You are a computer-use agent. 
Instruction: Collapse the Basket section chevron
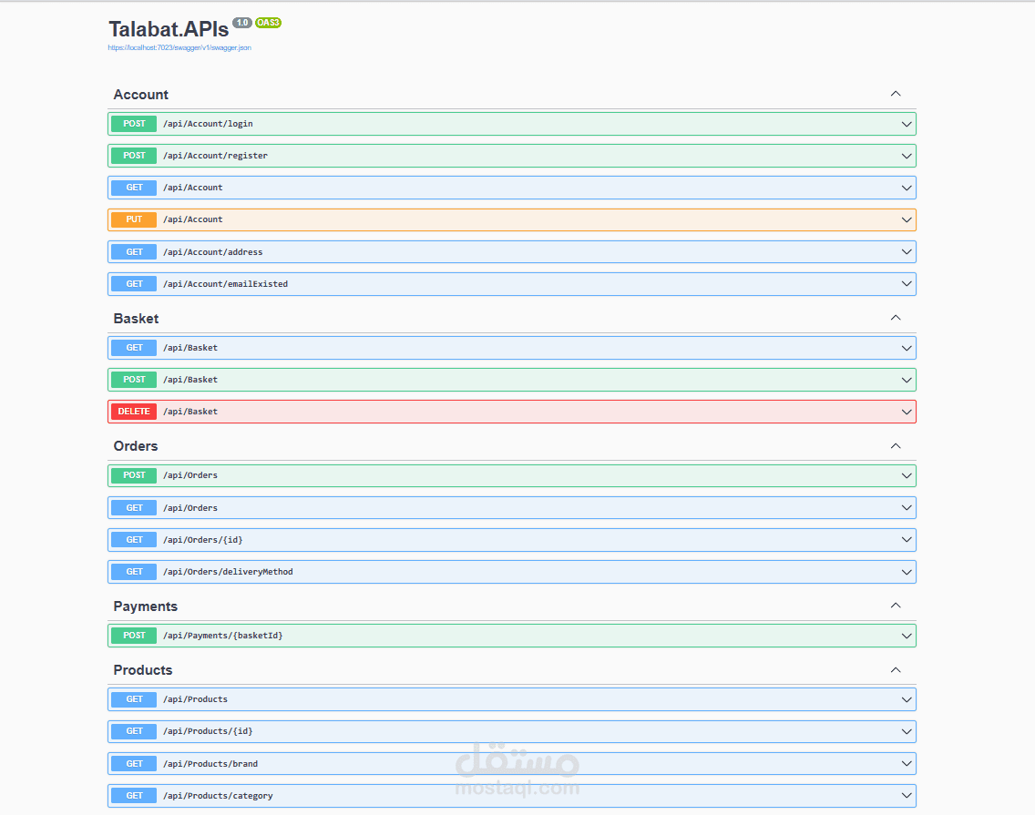click(x=896, y=318)
